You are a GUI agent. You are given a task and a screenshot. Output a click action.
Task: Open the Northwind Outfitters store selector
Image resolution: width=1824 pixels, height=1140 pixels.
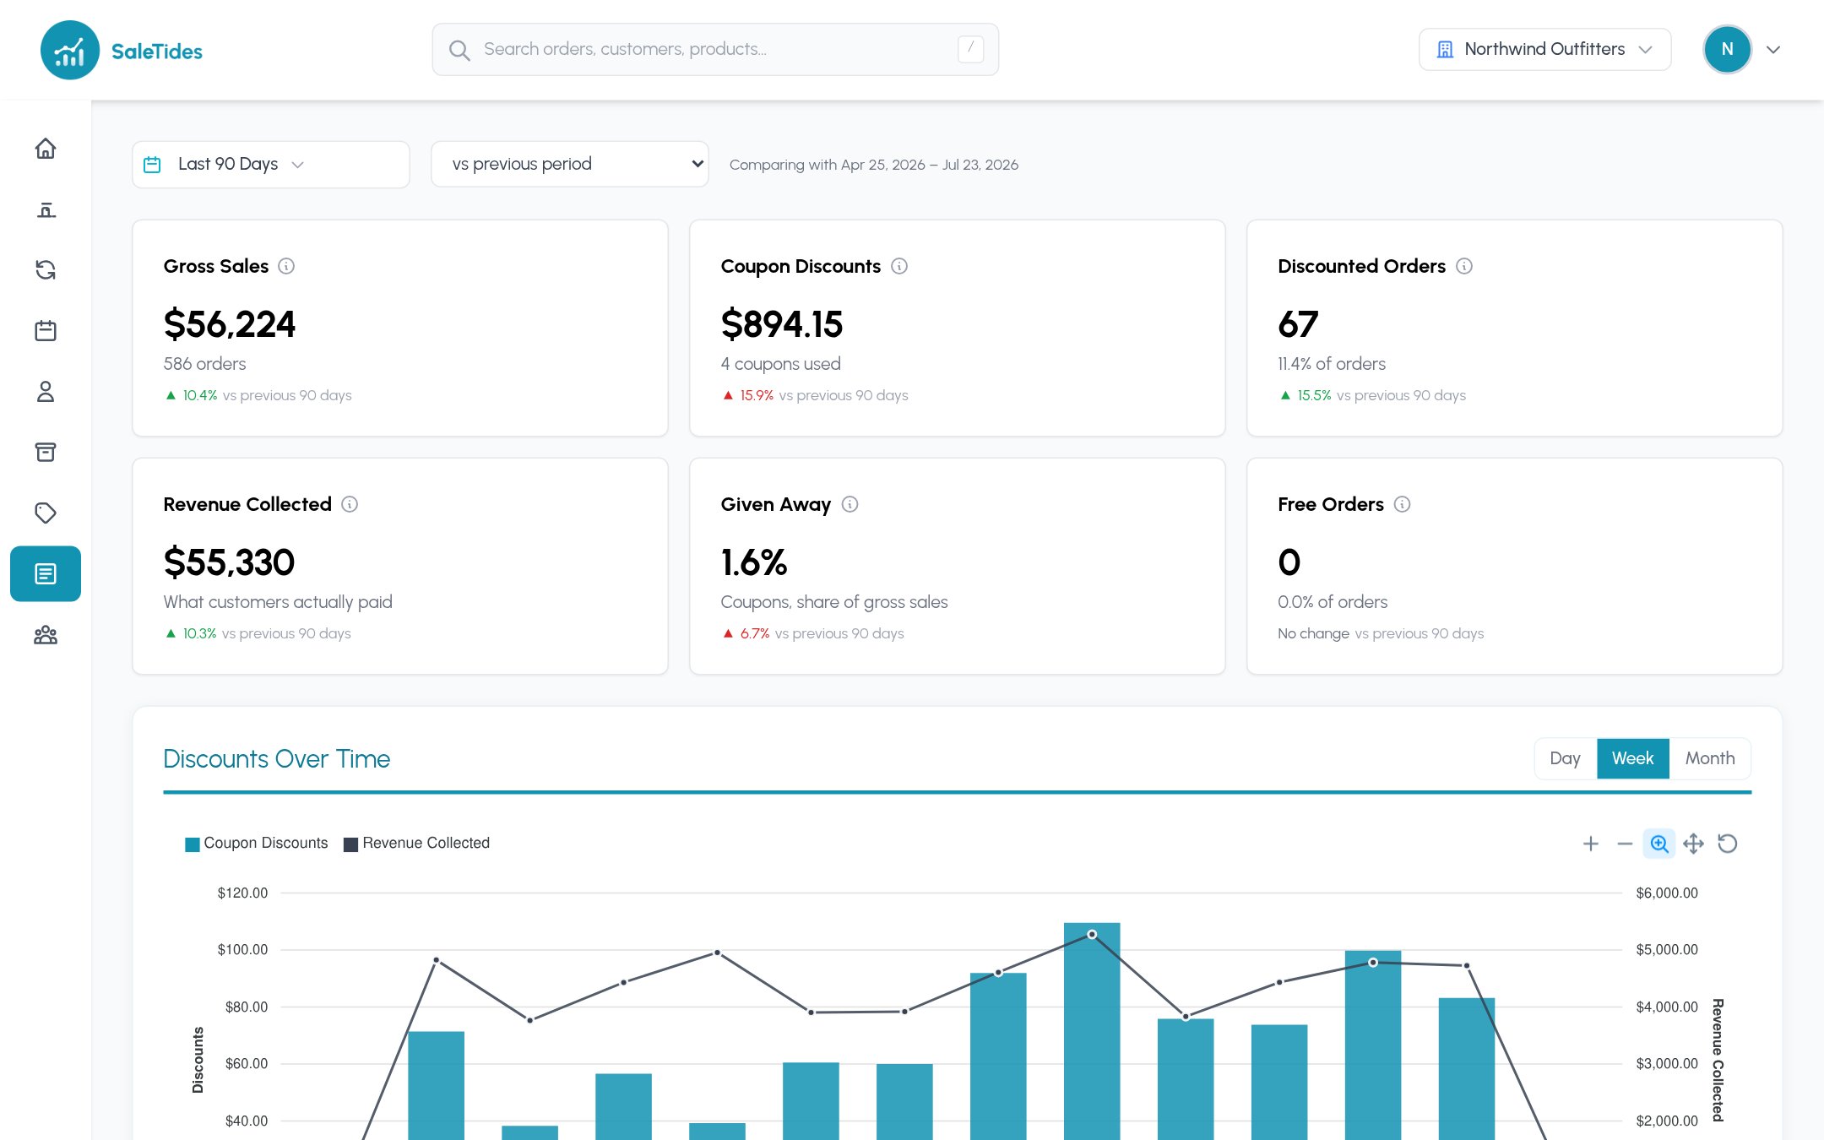pyautogui.click(x=1544, y=50)
